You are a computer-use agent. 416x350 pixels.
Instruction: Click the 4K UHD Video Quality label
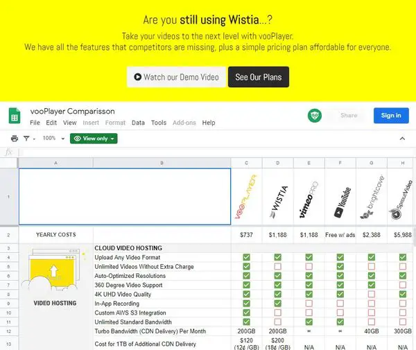coord(123,295)
